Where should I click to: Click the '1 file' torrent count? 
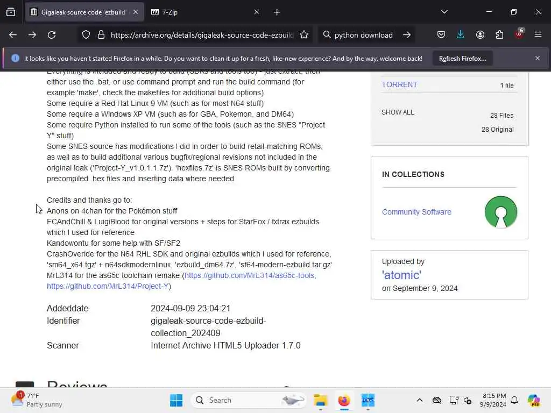coord(507,86)
